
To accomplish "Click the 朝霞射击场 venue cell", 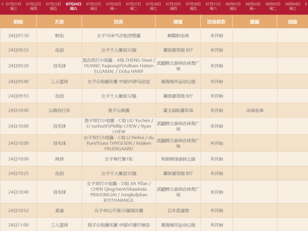I will coord(178,36).
